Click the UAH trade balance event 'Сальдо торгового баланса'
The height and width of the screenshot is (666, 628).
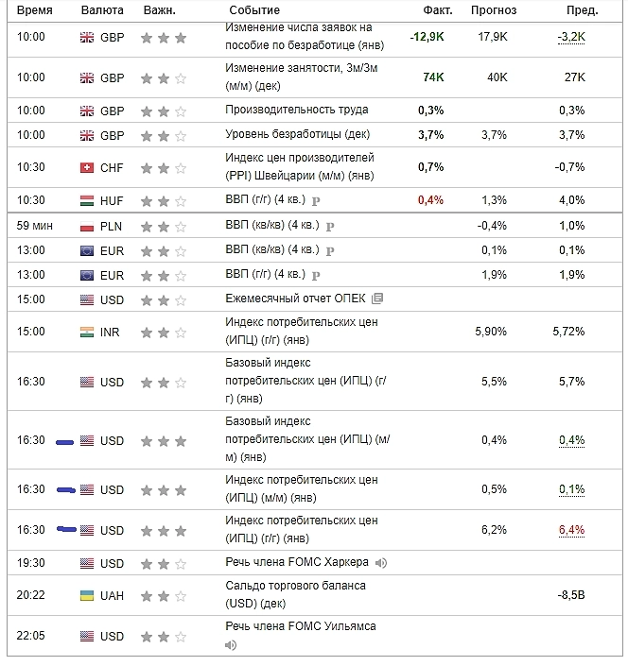[x=283, y=586]
